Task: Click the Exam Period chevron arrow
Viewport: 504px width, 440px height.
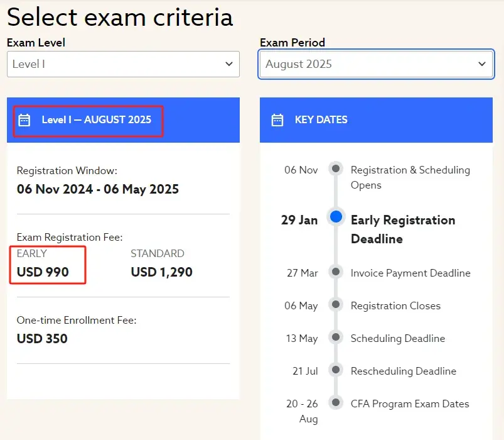Action: pyautogui.click(x=481, y=64)
